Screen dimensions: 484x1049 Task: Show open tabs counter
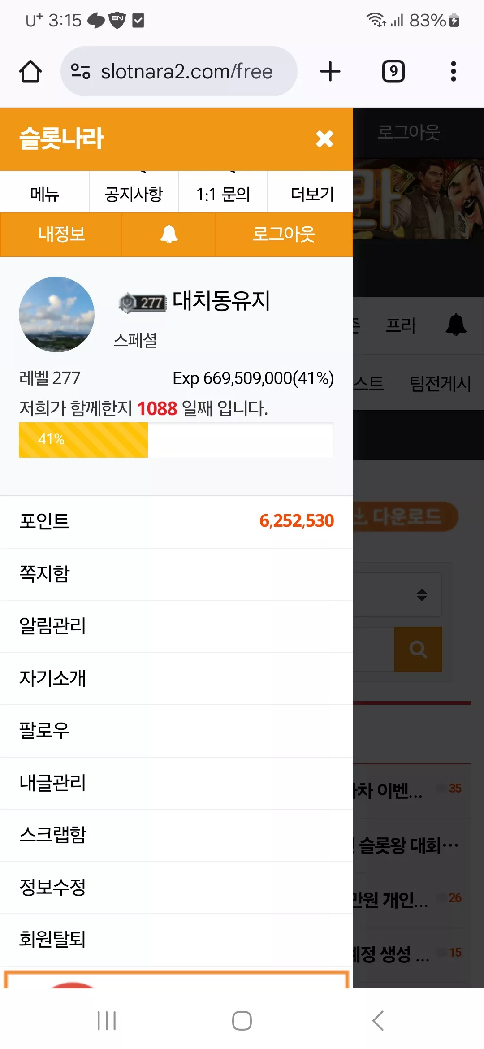point(393,71)
